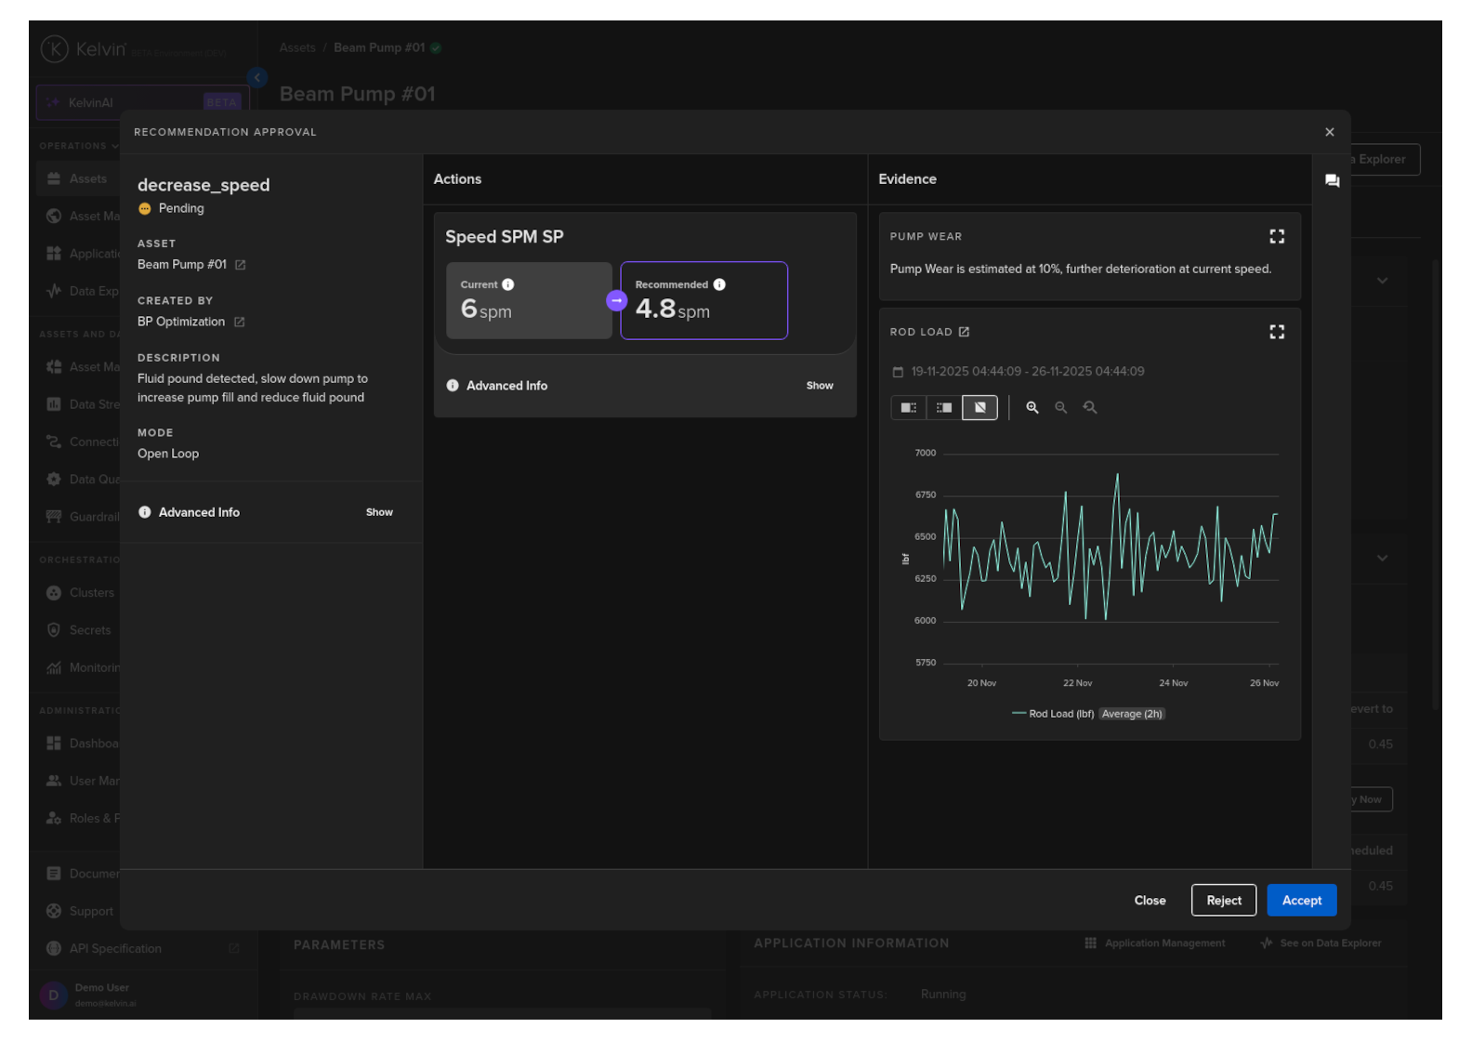Open the comments panel icon

click(1332, 181)
